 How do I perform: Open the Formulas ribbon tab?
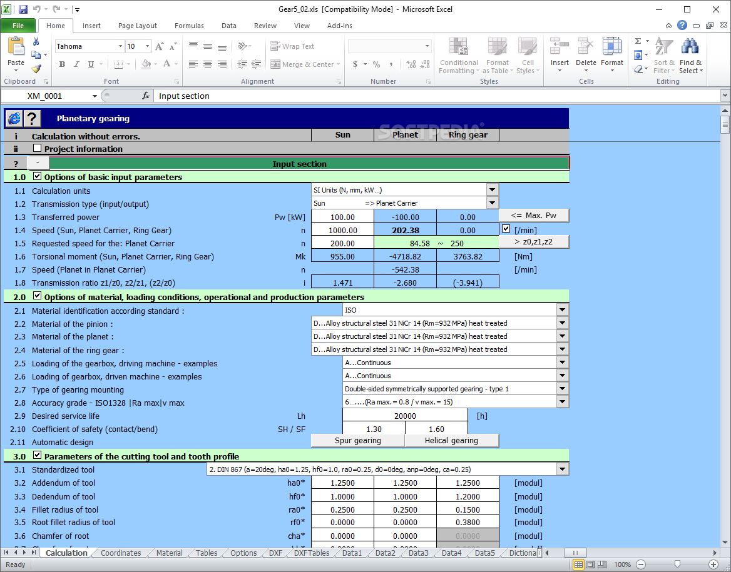point(189,26)
